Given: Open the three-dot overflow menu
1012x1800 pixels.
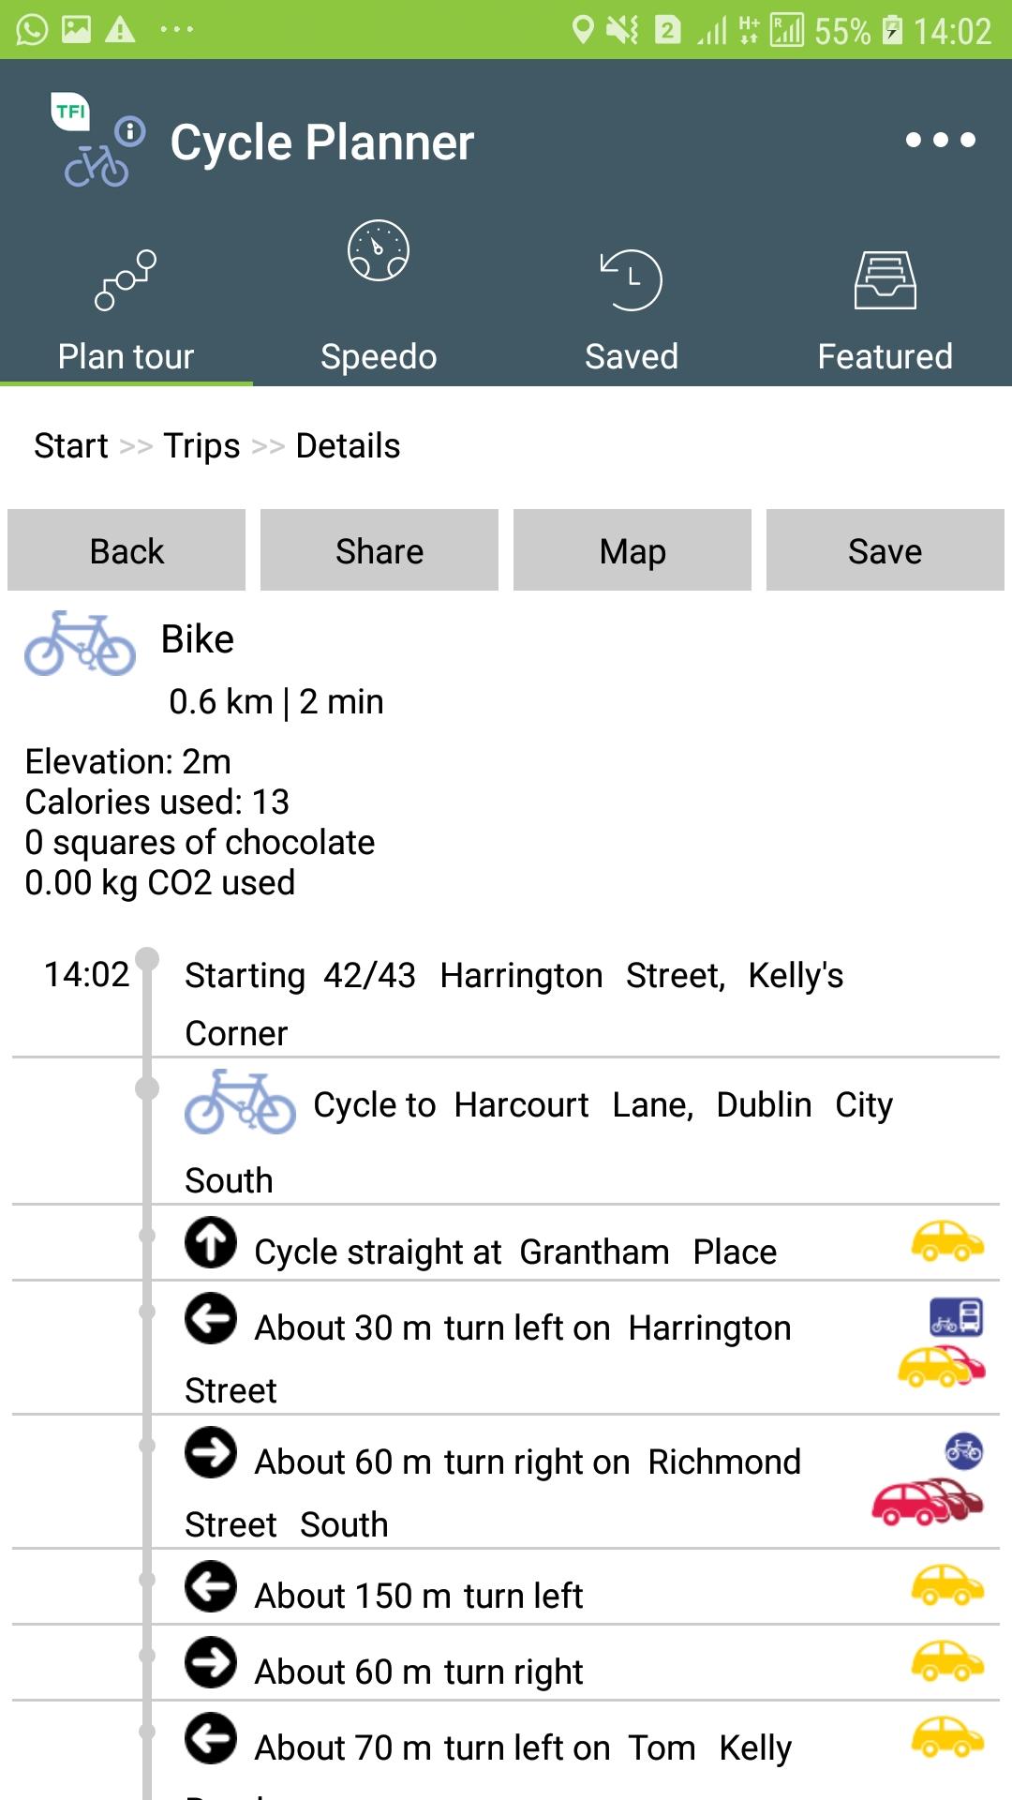Looking at the screenshot, I should pyautogui.click(x=940, y=141).
